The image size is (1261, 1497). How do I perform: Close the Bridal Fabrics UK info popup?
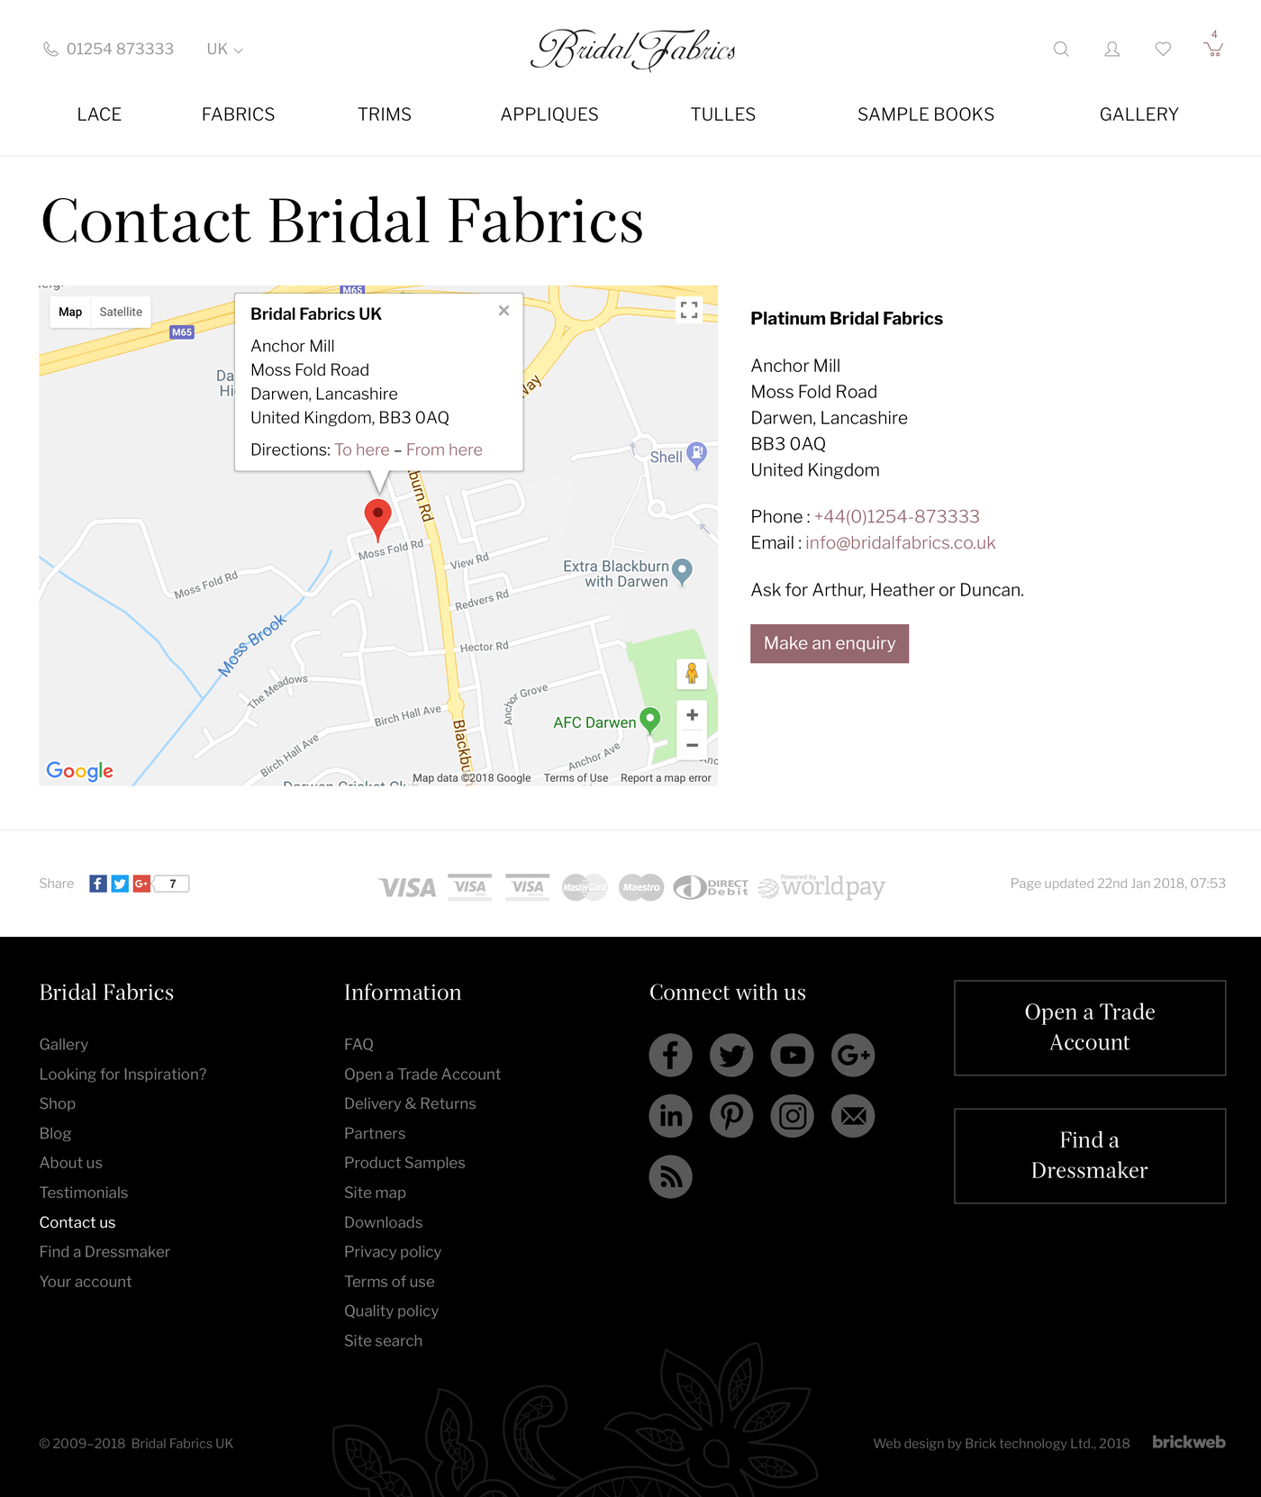point(503,311)
